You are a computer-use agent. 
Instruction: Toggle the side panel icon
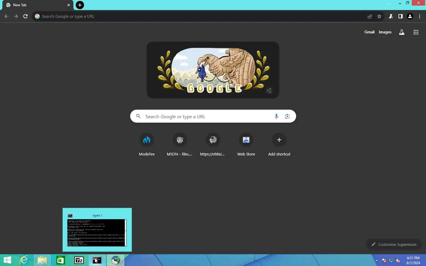400,16
